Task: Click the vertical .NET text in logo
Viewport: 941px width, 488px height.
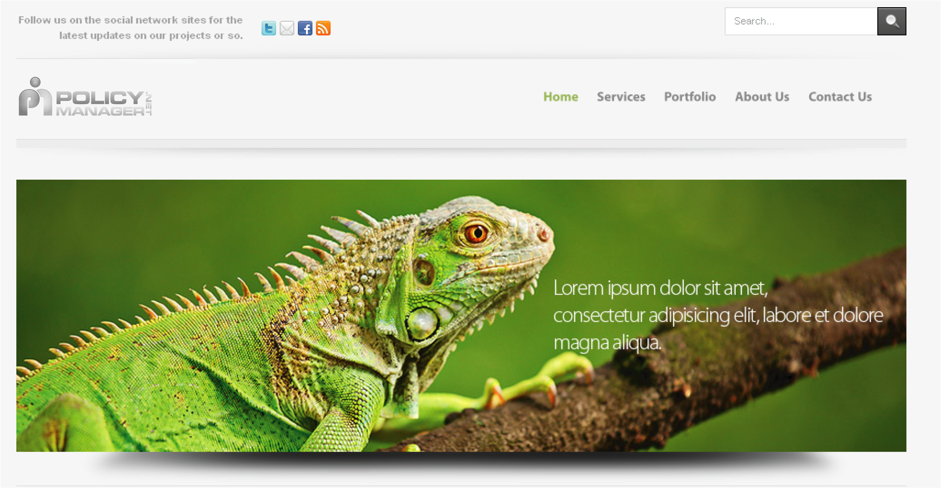Action: pos(148,103)
